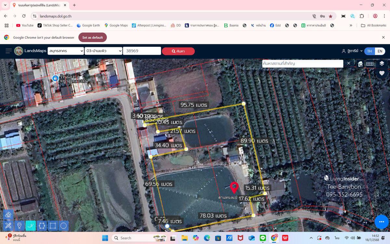
Task: Choose the polygon drawing tool
Action: tap(42, 225)
